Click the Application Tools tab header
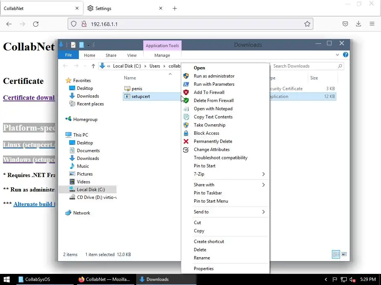This screenshot has width=381, height=285. pyautogui.click(x=162, y=46)
